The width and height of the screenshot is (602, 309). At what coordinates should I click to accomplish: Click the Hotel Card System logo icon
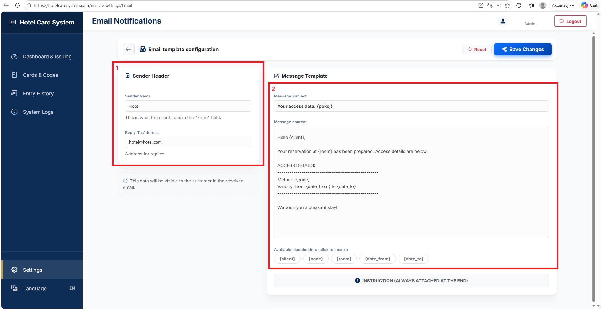(x=13, y=22)
